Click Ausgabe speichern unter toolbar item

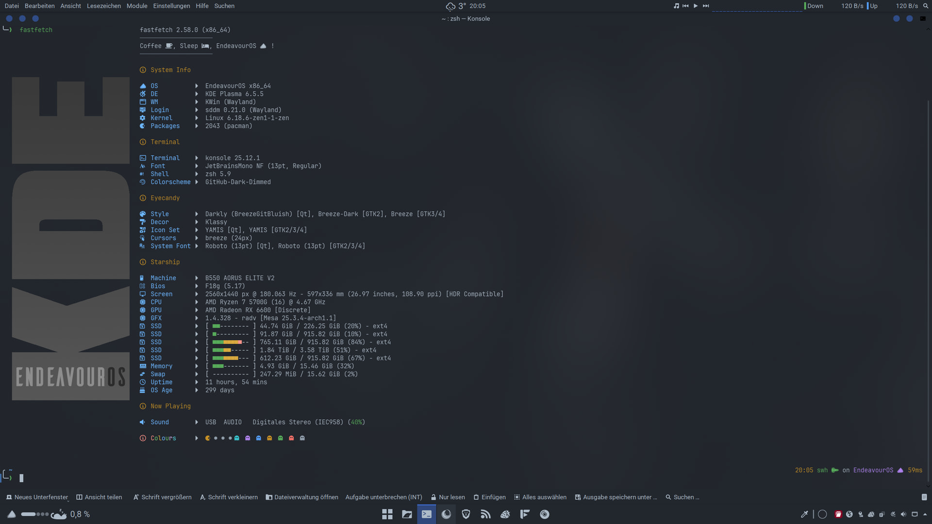point(616,497)
